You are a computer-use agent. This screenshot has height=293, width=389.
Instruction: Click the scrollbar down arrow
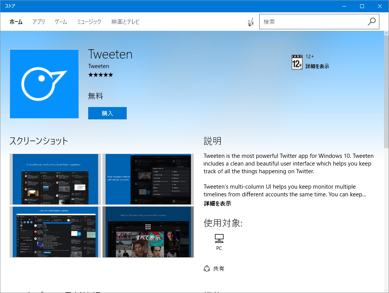tap(386, 290)
